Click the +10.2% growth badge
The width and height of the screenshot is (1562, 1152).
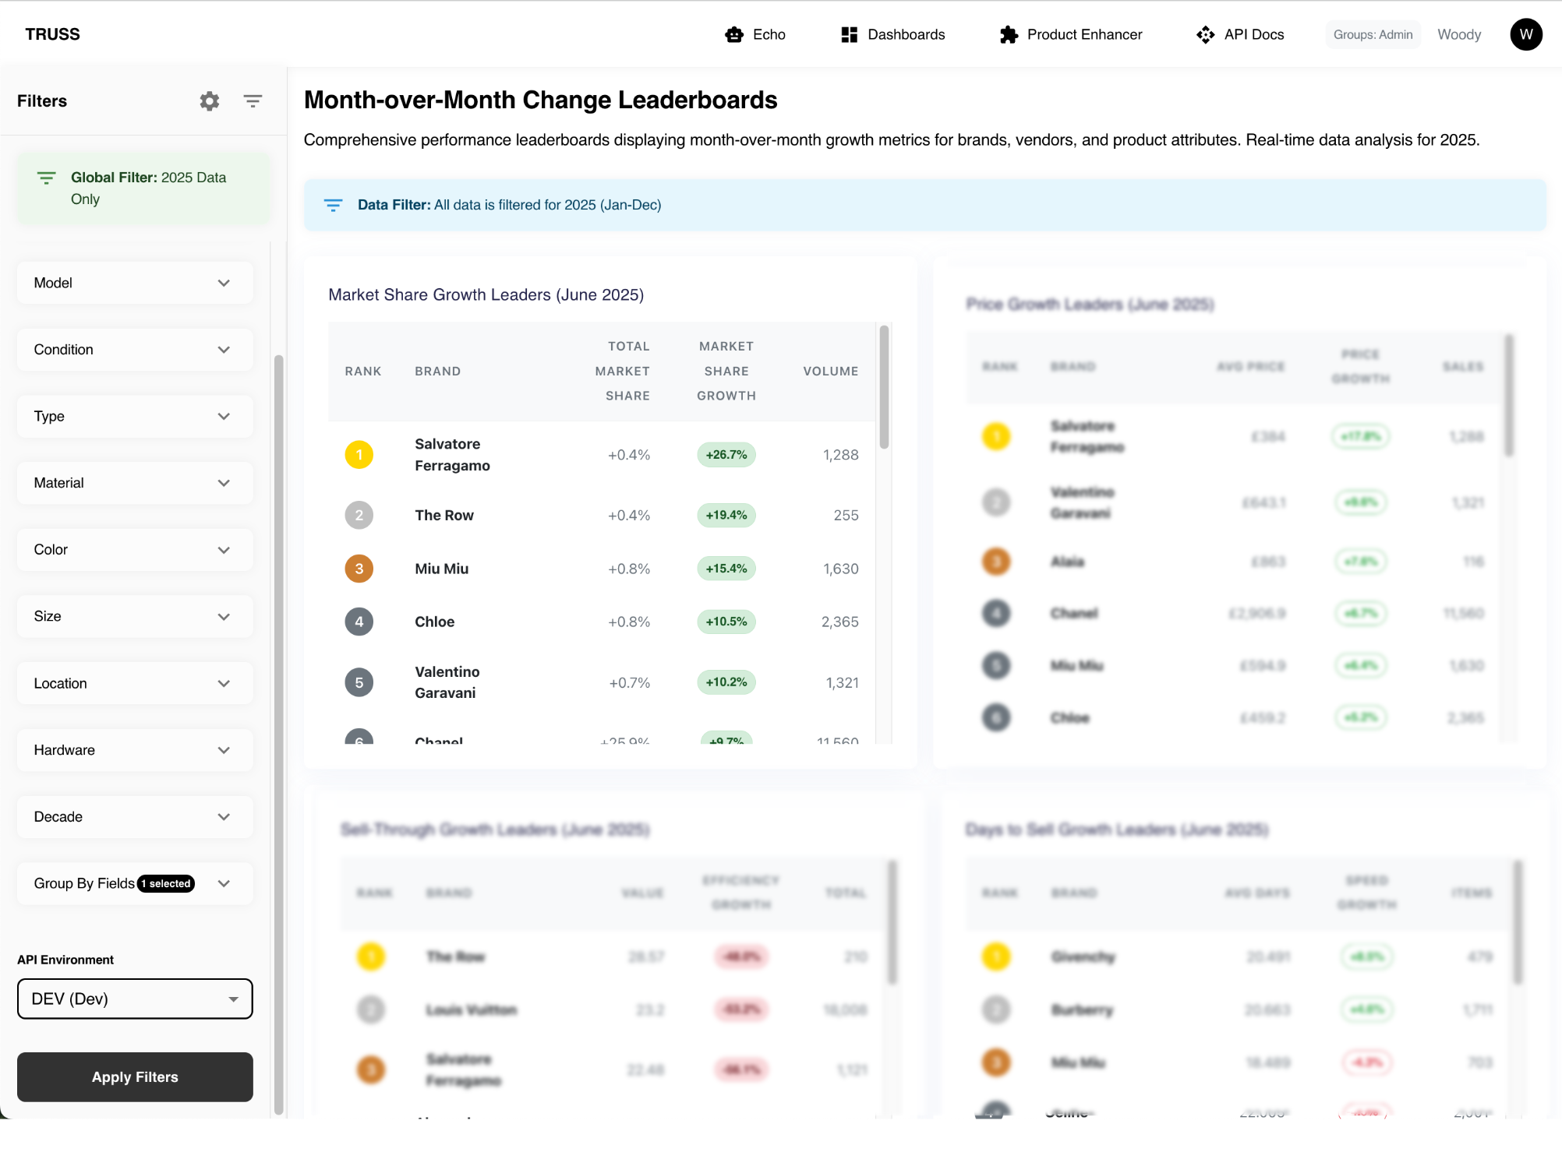tap(726, 682)
